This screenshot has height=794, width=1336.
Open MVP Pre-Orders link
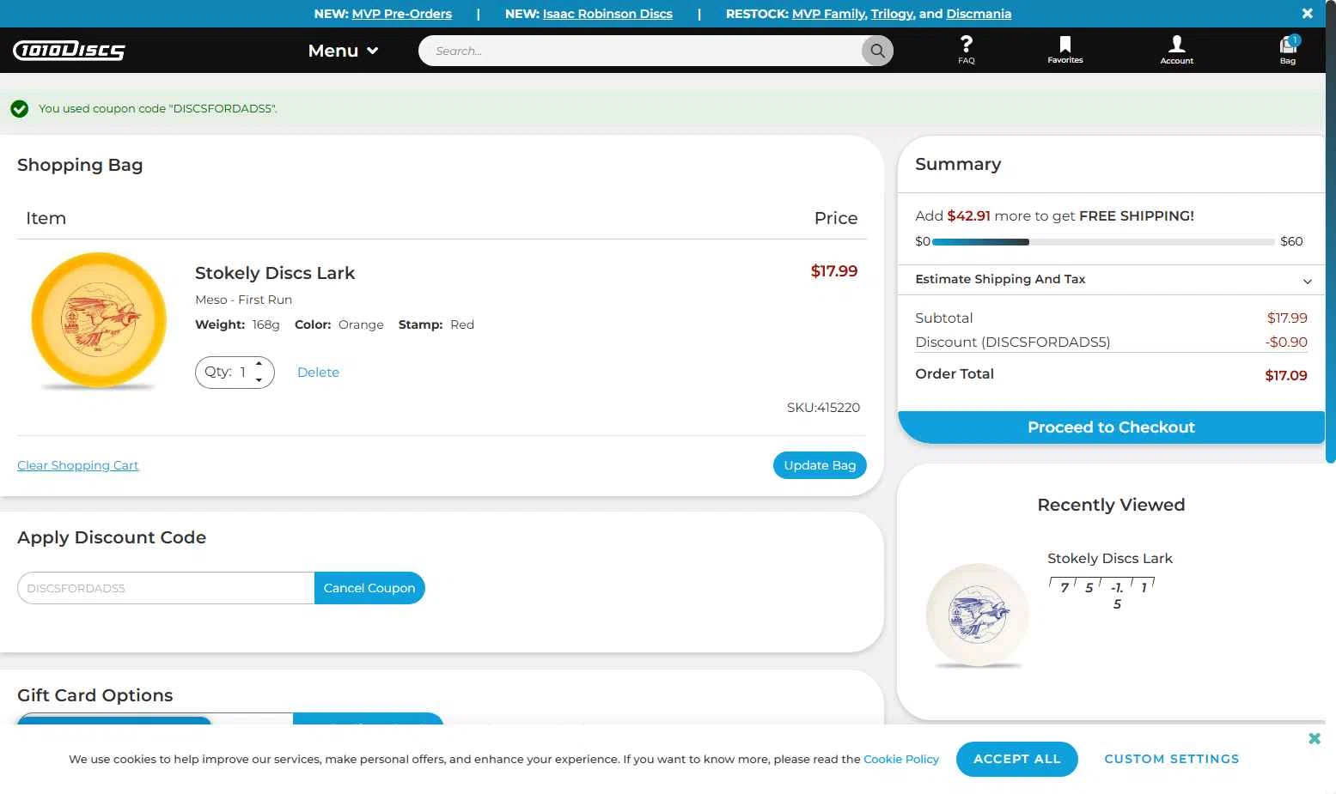[401, 14]
